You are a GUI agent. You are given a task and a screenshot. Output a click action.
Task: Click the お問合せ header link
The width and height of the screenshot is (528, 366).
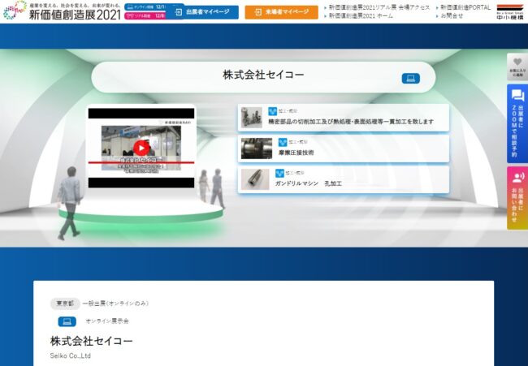452,15
